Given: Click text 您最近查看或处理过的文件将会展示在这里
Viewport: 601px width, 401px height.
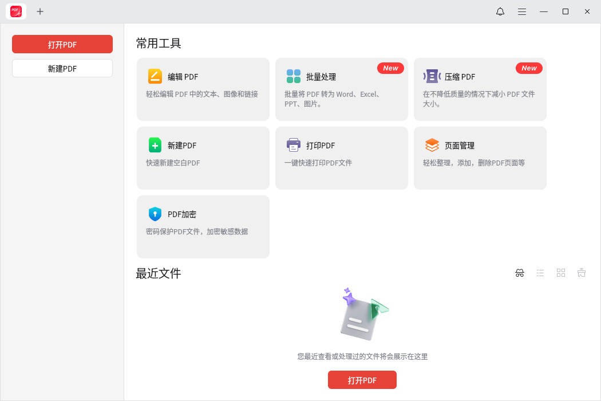Looking at the screenshot, I should tap(362, 356).
